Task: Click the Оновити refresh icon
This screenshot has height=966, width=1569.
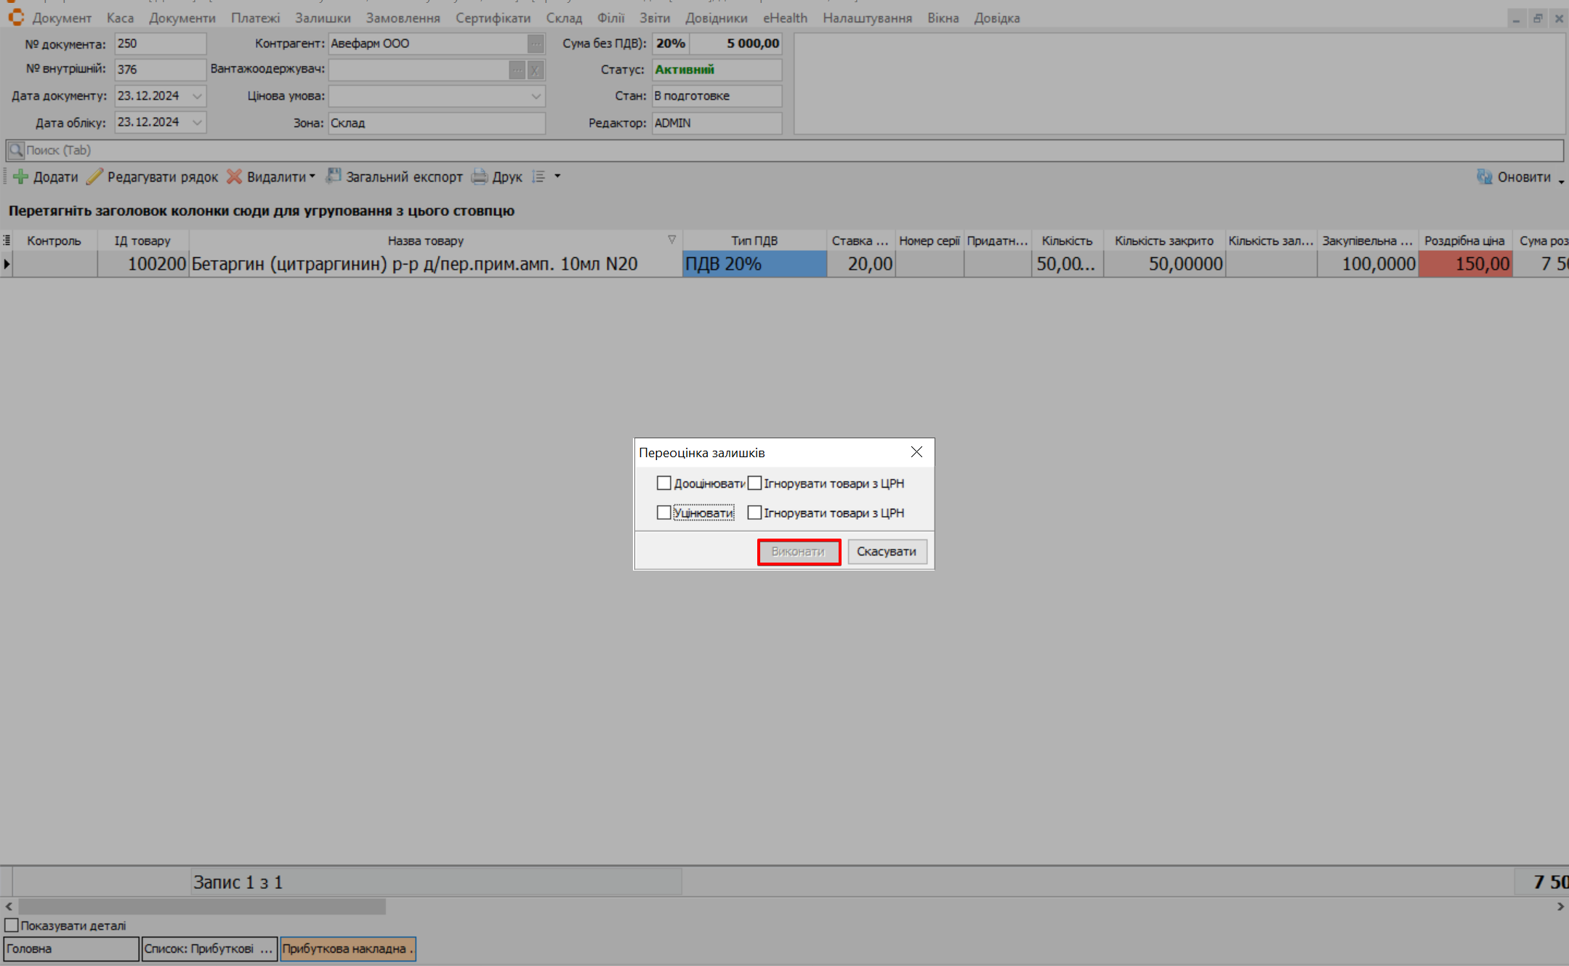Action: (x=1484, y=177)
